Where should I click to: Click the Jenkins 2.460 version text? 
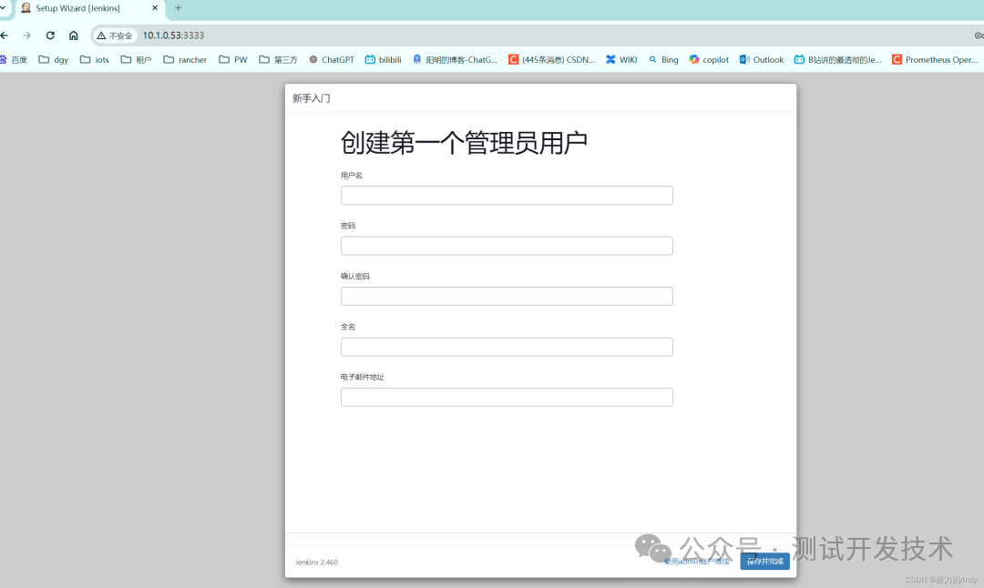pyautogui.click(x=316, y=563)
